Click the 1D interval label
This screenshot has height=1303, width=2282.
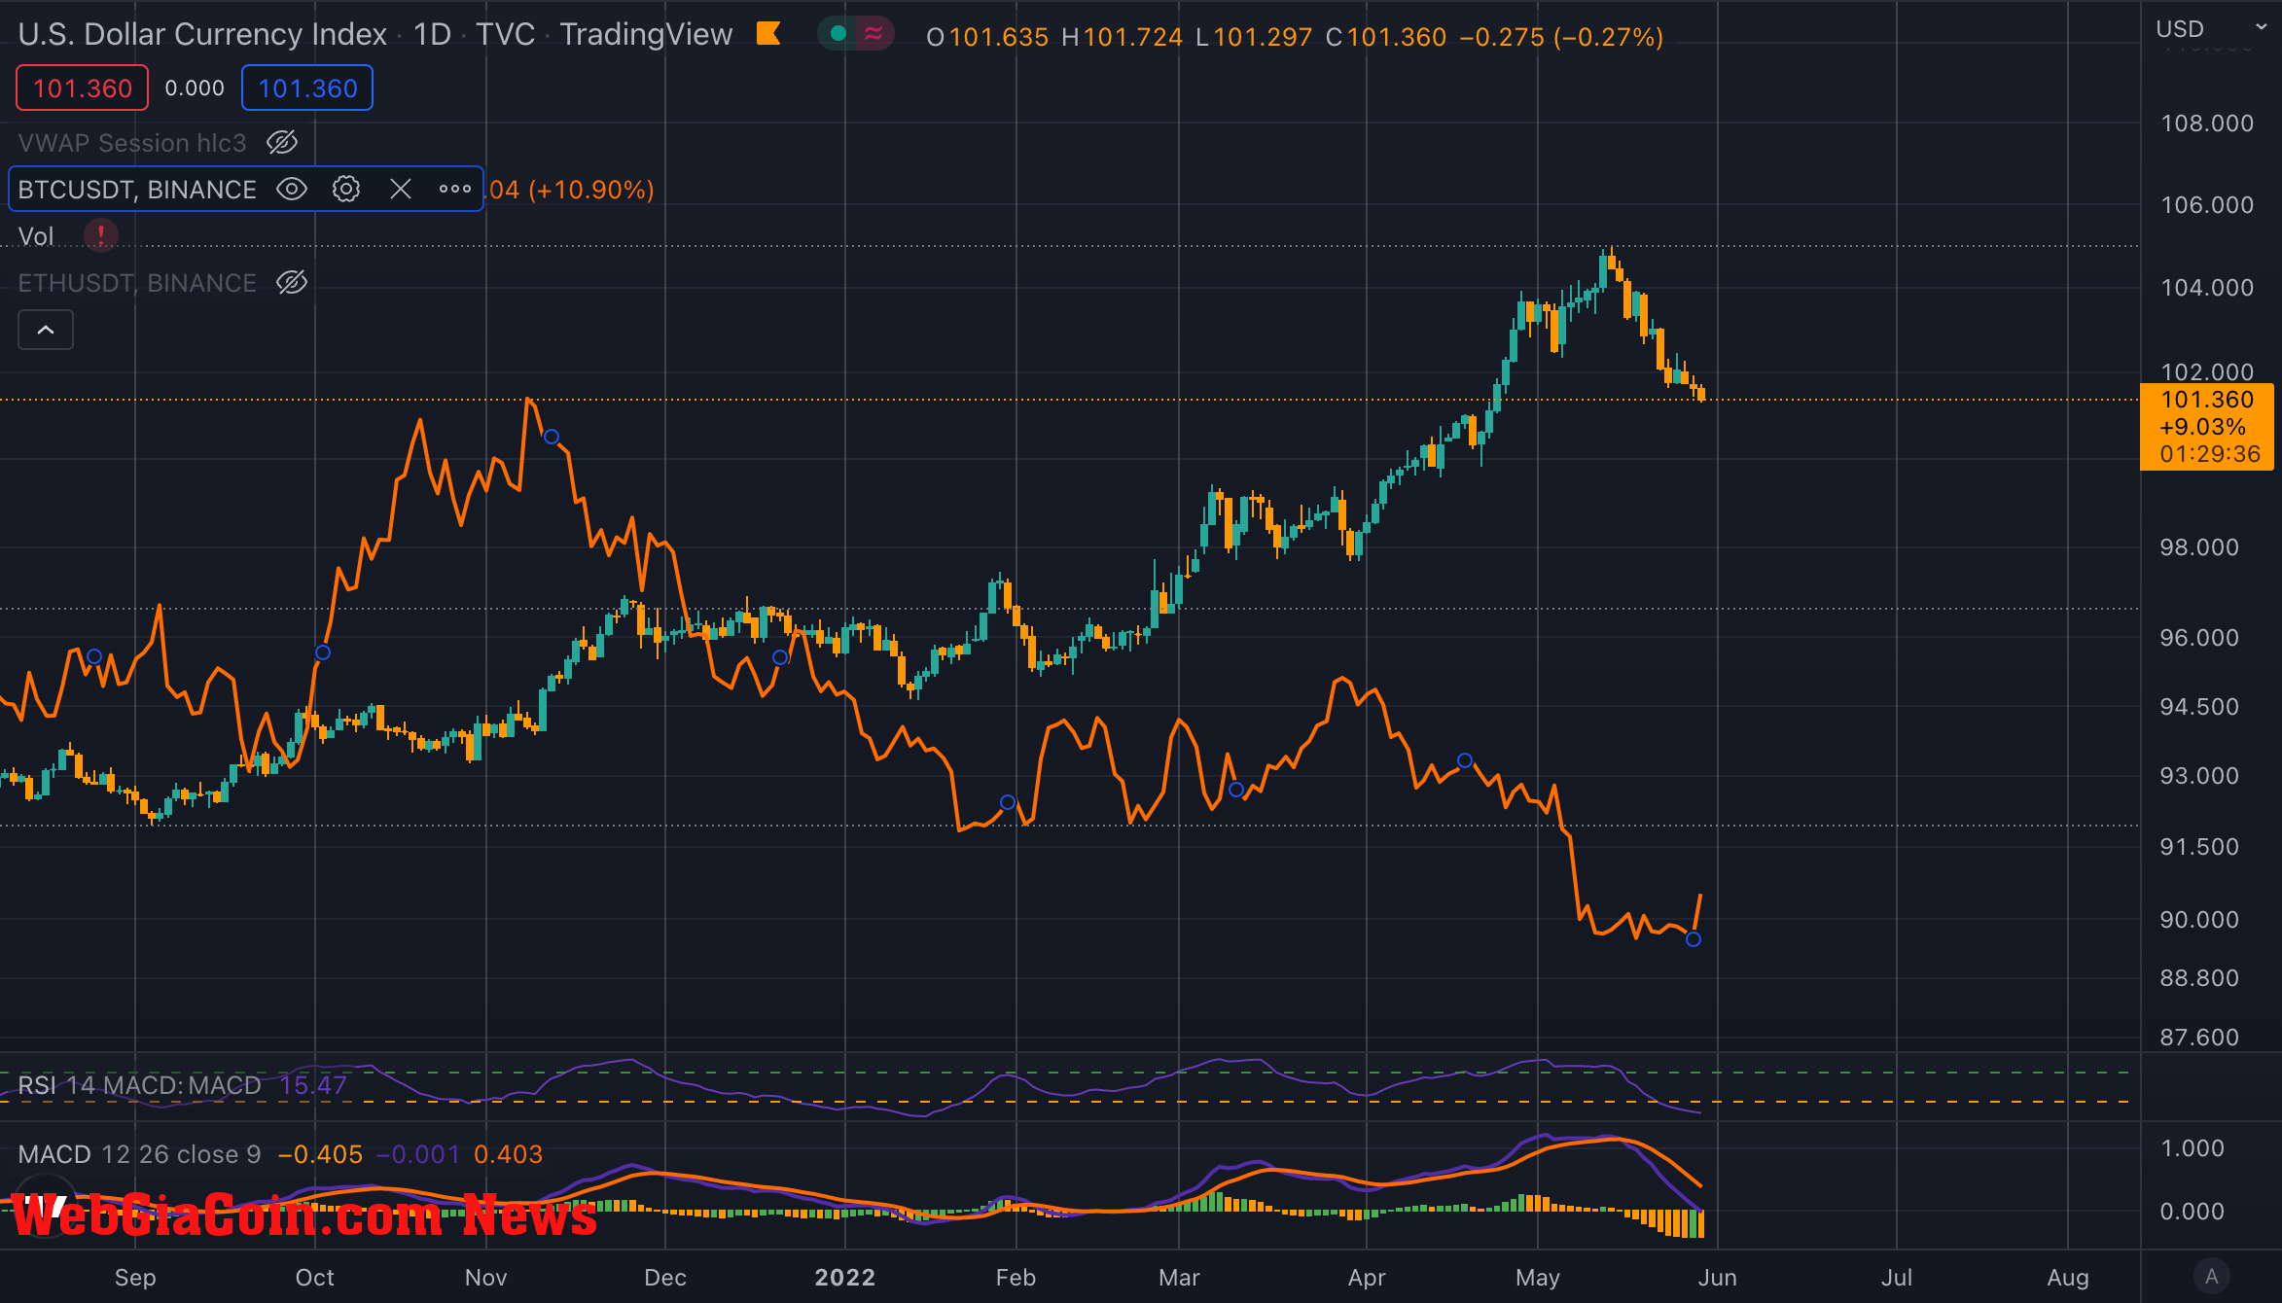point(432,34)
